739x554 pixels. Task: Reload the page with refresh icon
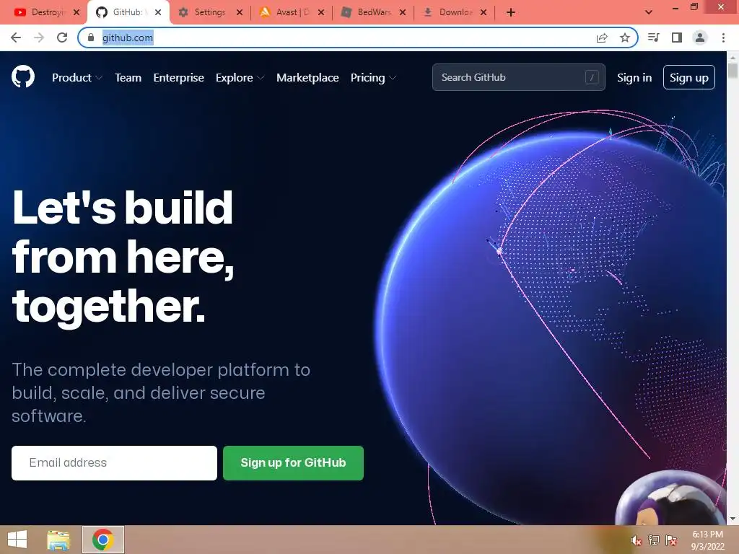(62, 38)
